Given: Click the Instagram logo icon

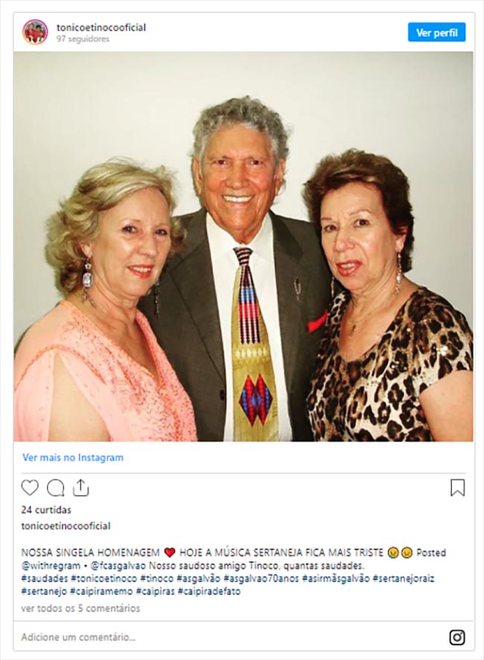Looking at the screenshot, I should [457, 638].
